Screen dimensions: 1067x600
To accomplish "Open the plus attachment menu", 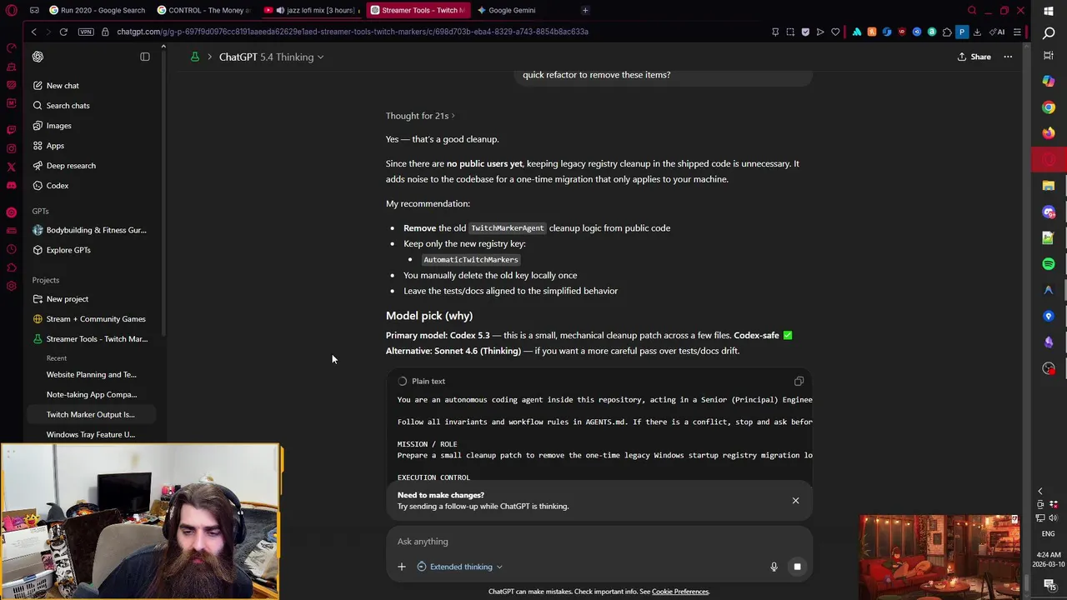I will coord(401,567).
